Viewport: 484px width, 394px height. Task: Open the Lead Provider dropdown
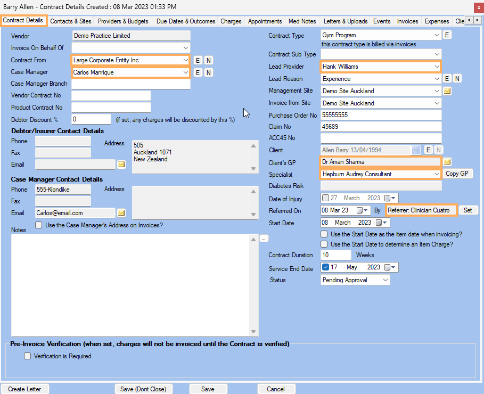(x=437, y=67)
